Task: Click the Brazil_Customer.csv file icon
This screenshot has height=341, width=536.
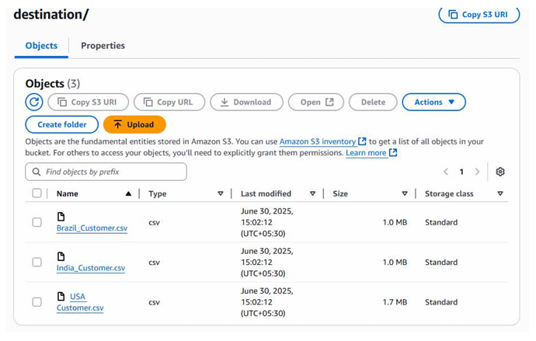Action: [x=61, y=217]
